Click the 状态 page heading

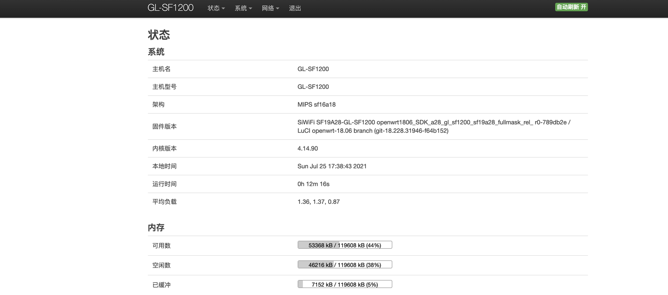click(x=159, y=35)
